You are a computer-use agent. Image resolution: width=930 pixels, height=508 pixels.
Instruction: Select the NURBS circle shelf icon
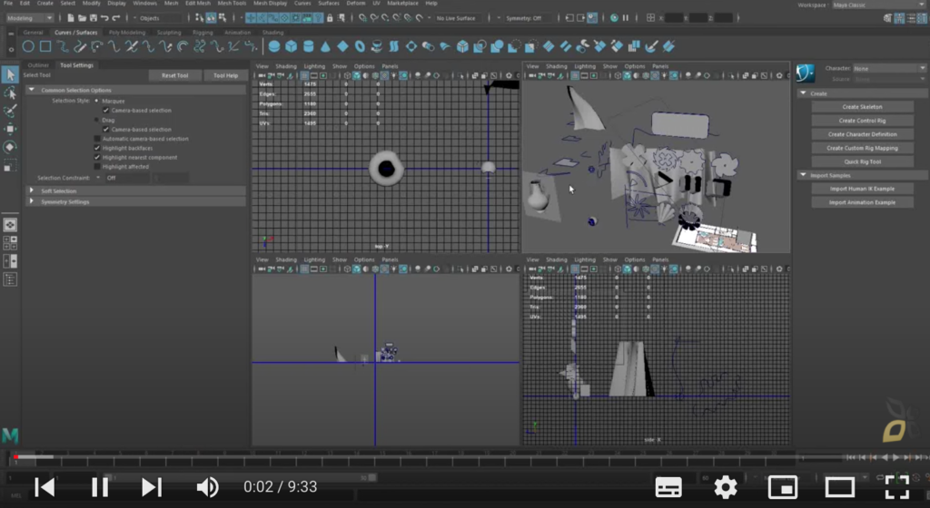pos(28,46)
